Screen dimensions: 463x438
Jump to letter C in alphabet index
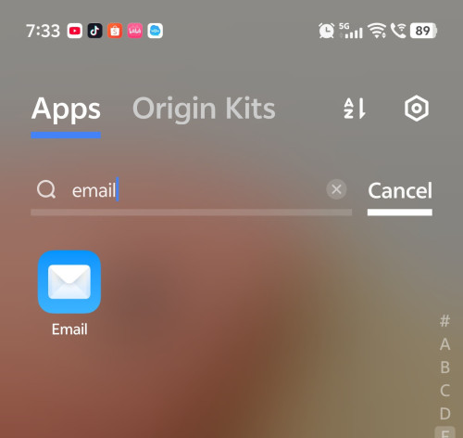(x=444, y=391)
